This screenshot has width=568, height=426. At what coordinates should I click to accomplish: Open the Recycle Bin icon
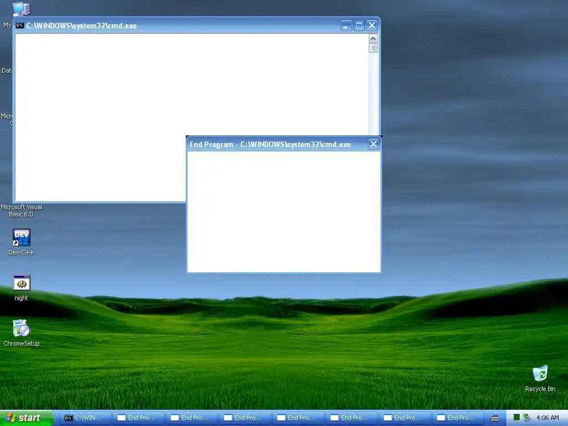tap(540, 373)
